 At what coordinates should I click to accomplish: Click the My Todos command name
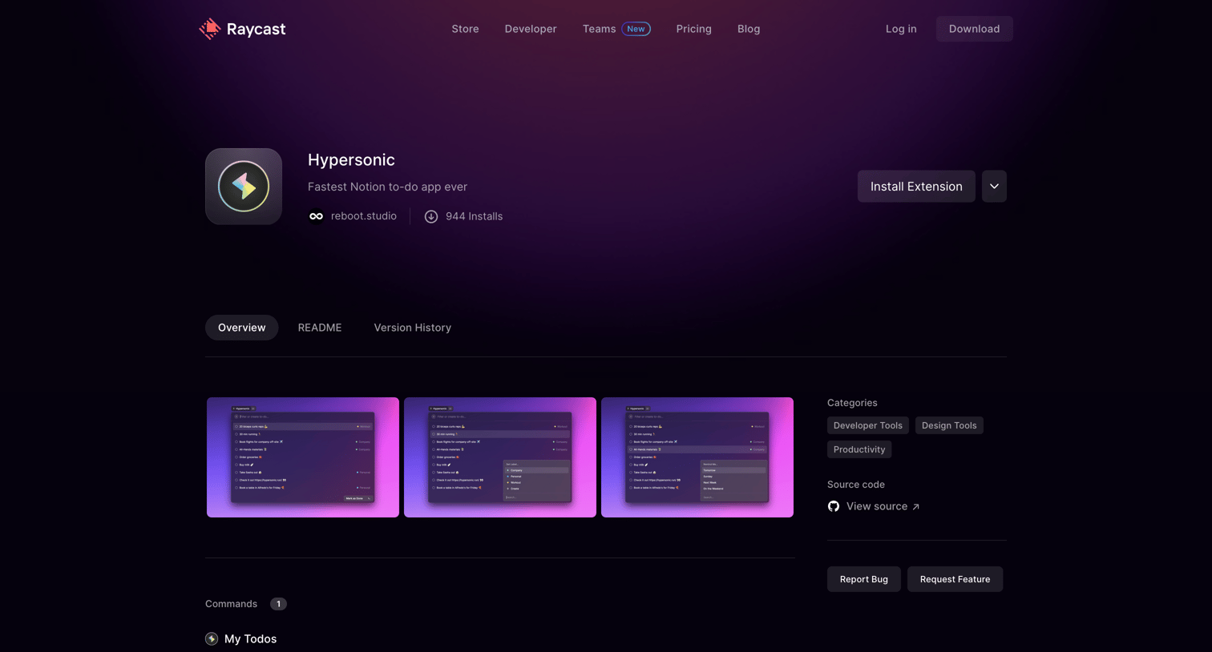click(x=250, y=639)
